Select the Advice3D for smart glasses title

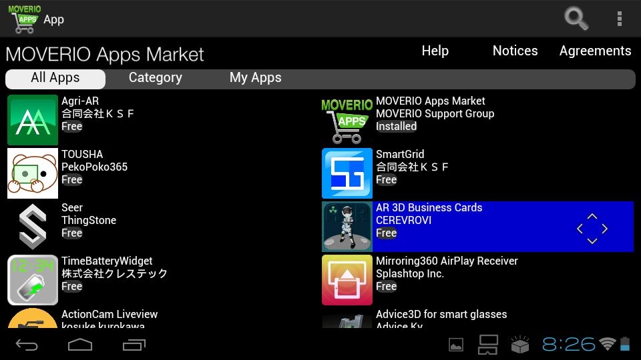(x=441, y=314)
